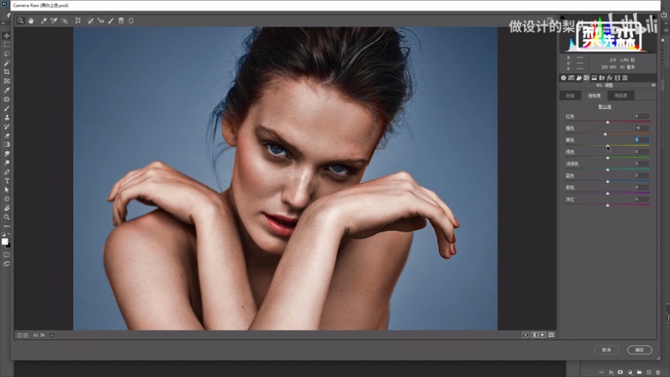Click the 红色 saturation slider handle
Screen dimensions: 670x377
point(607,122)
